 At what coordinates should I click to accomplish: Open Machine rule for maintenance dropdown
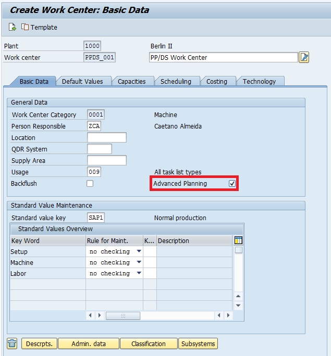139,262
